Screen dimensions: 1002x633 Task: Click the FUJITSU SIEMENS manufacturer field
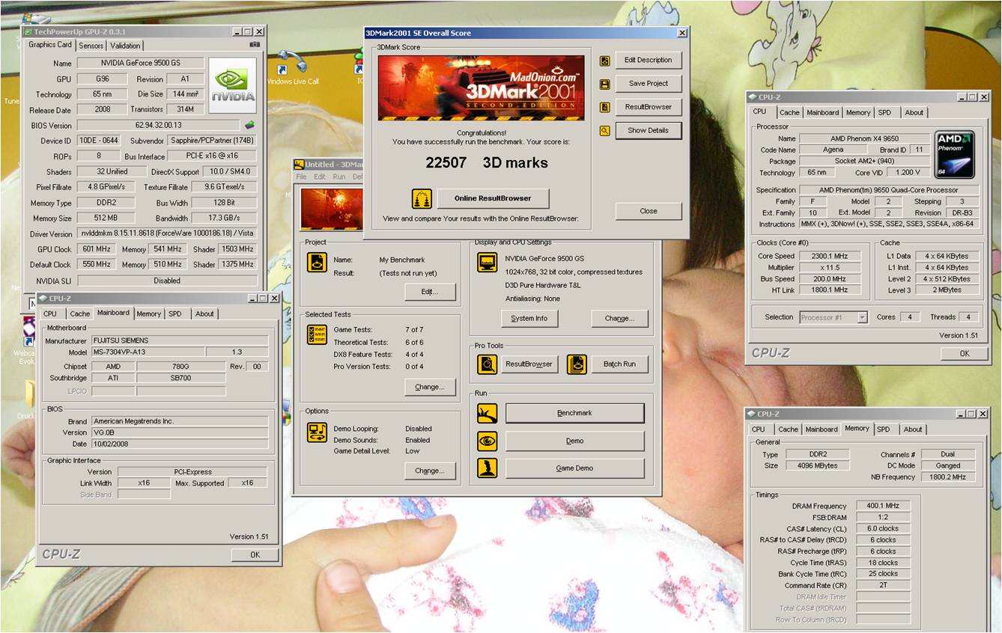[x=180, y=340]
